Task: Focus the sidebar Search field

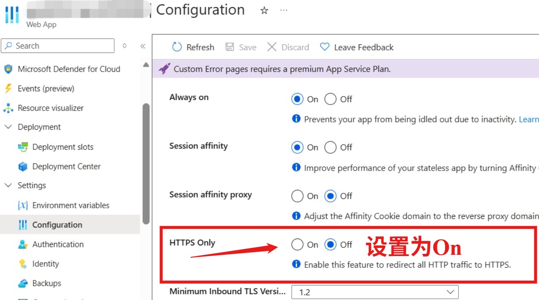Action: tap(58, 46)
